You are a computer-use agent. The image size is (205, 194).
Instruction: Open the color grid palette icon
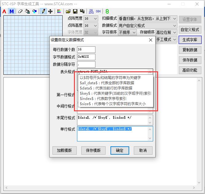tap(59, 11)
